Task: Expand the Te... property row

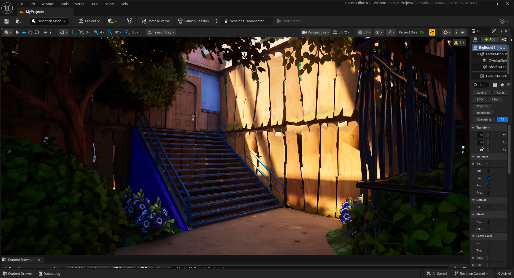Action: coord(473,164)
